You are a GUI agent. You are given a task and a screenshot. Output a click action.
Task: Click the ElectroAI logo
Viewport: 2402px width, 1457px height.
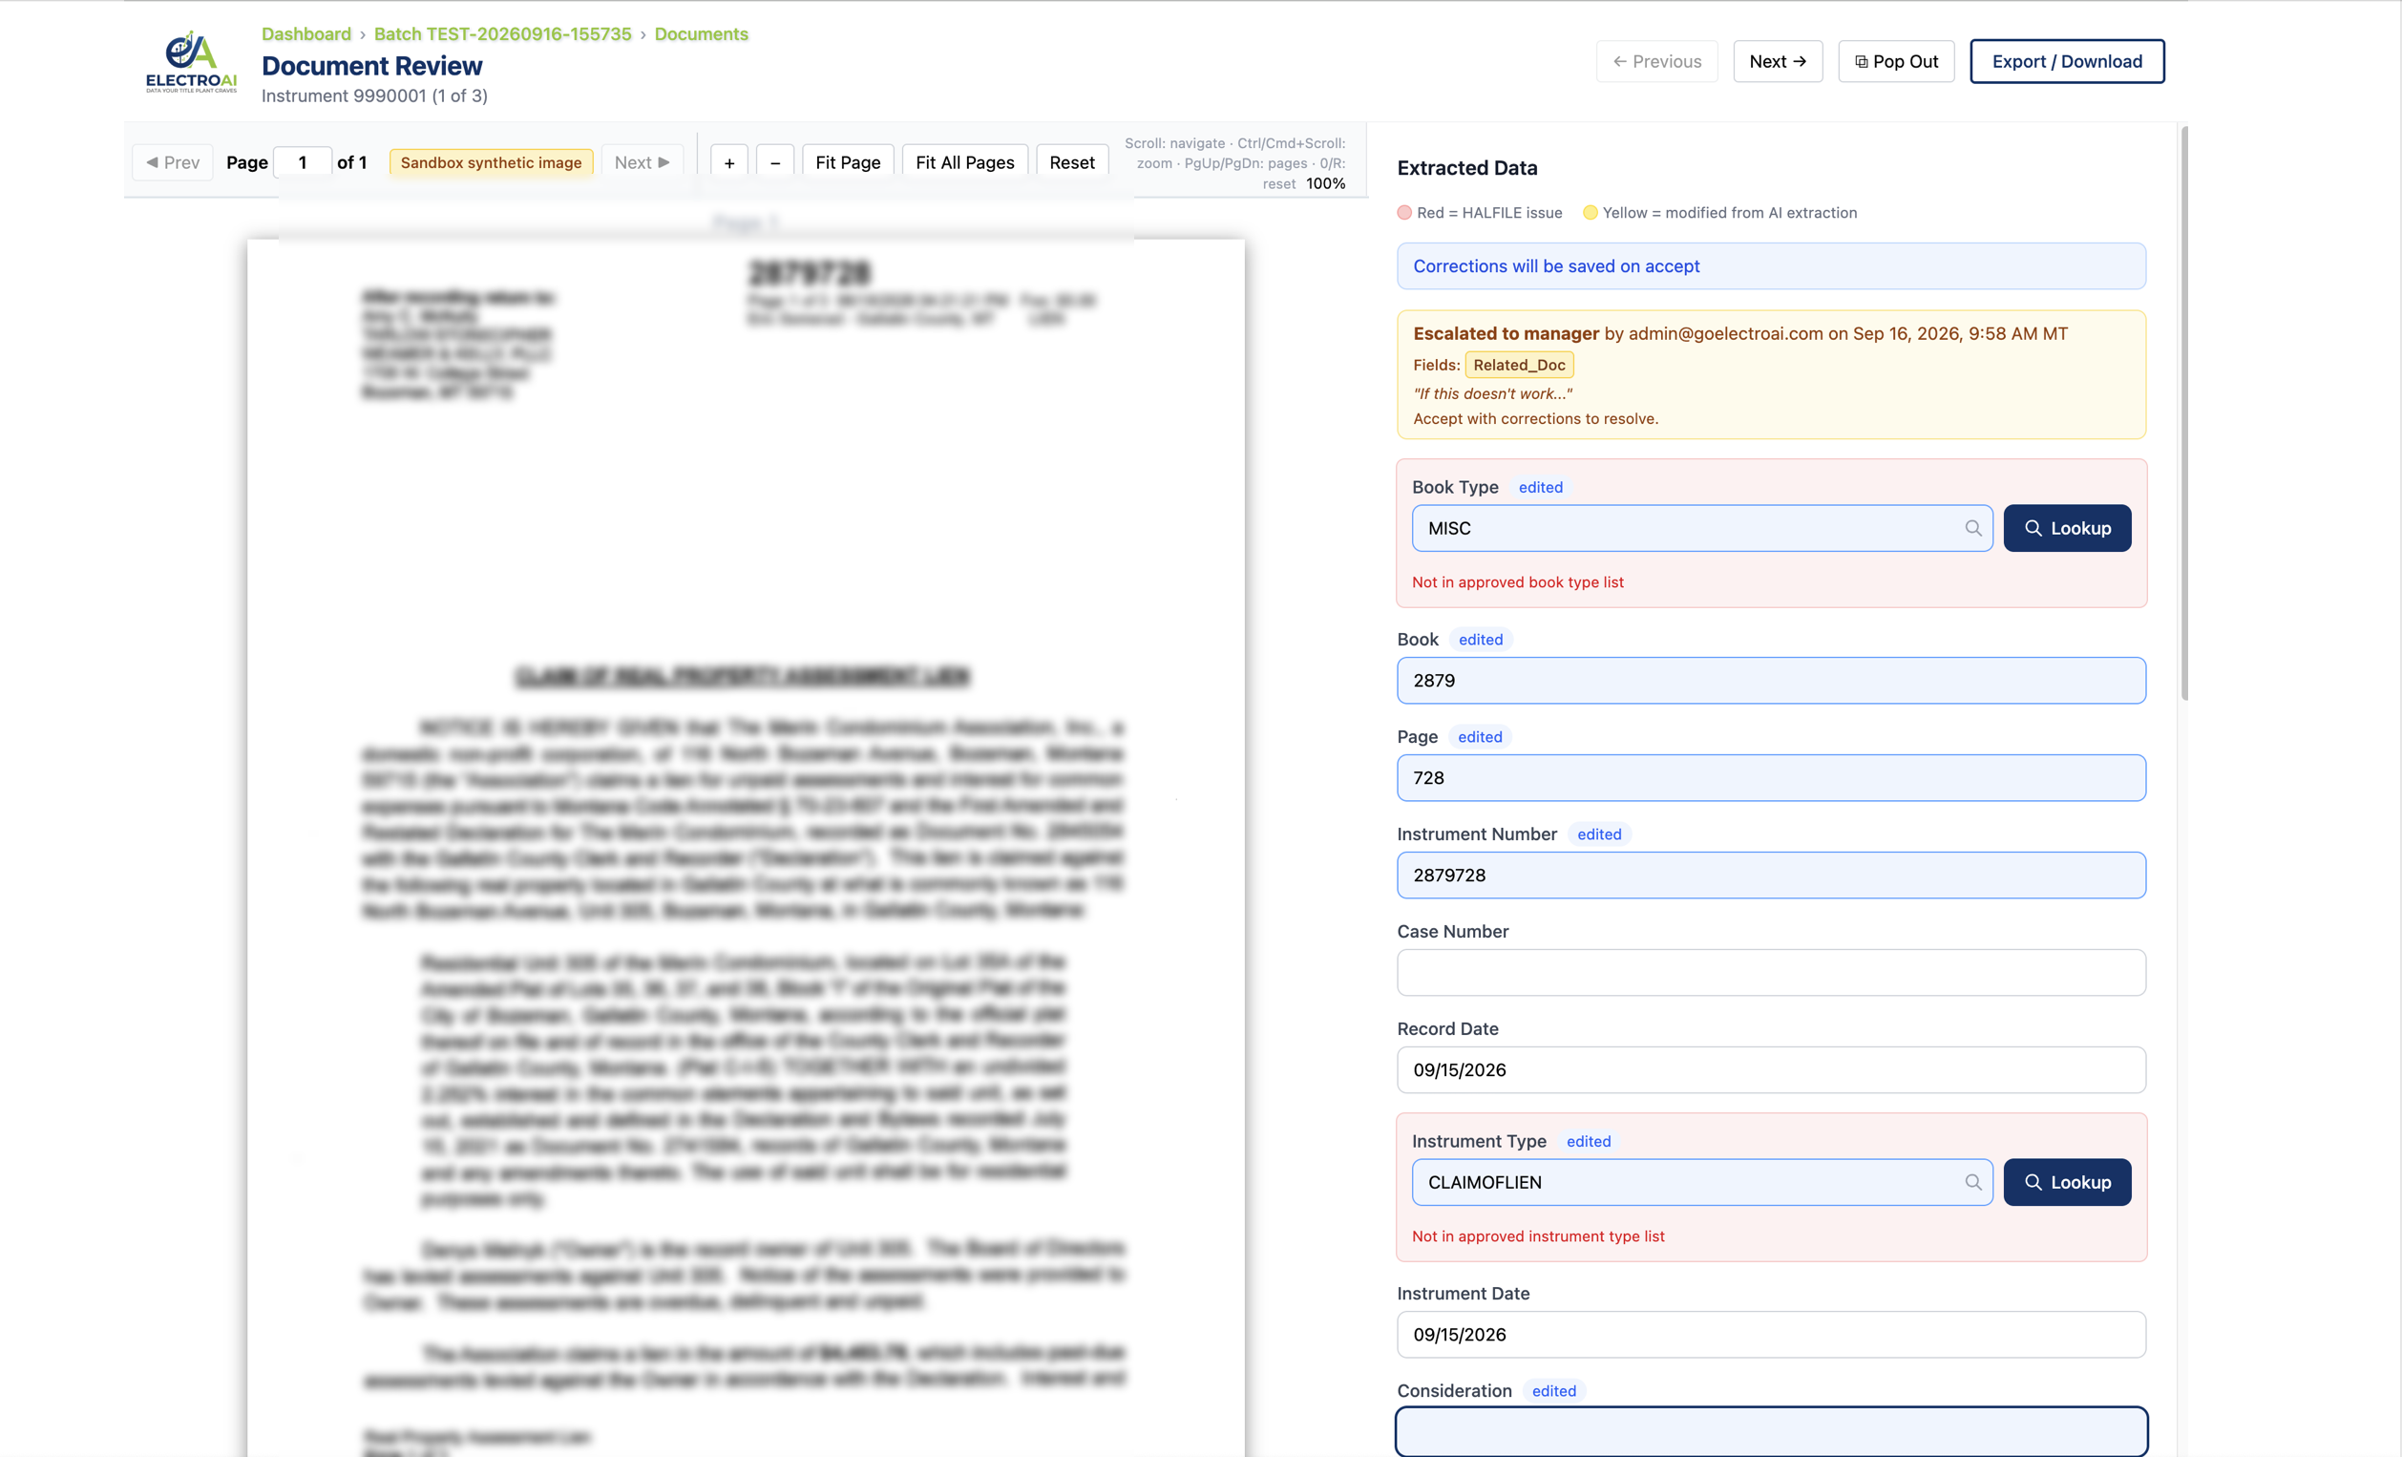tap(191, 61)
